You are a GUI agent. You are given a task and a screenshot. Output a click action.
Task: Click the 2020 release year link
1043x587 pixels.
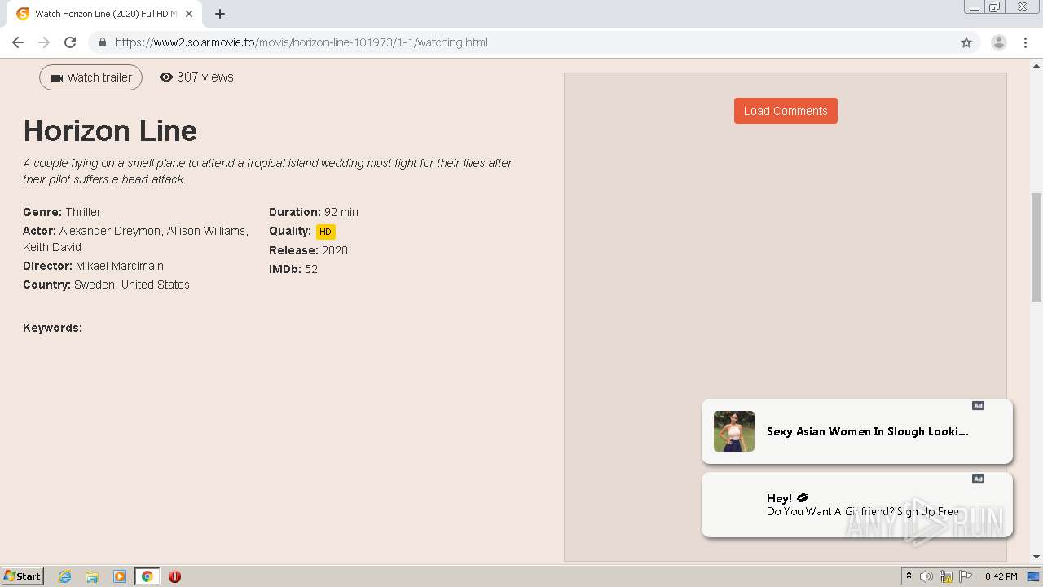(335, 250)
